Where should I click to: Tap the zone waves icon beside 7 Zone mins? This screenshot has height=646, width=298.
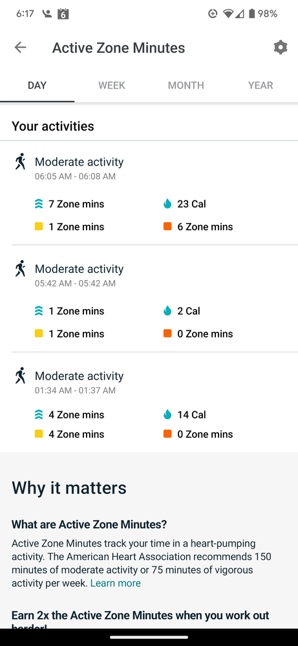[x=39, y=204]
